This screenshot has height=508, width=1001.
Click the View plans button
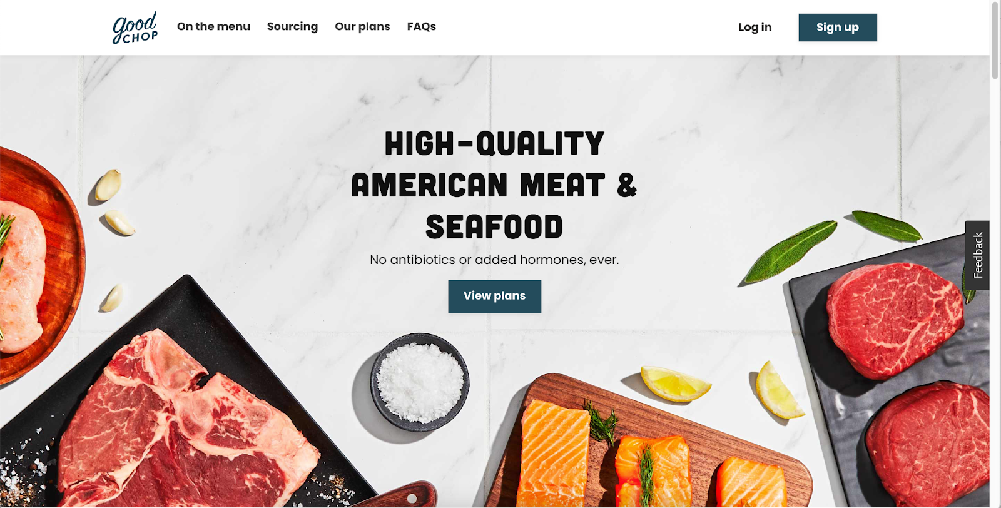point(494,297)
